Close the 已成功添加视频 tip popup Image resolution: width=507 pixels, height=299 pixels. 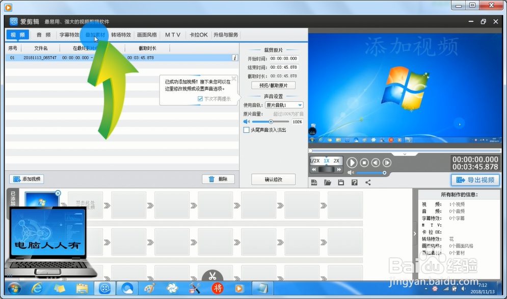(234, 78)
